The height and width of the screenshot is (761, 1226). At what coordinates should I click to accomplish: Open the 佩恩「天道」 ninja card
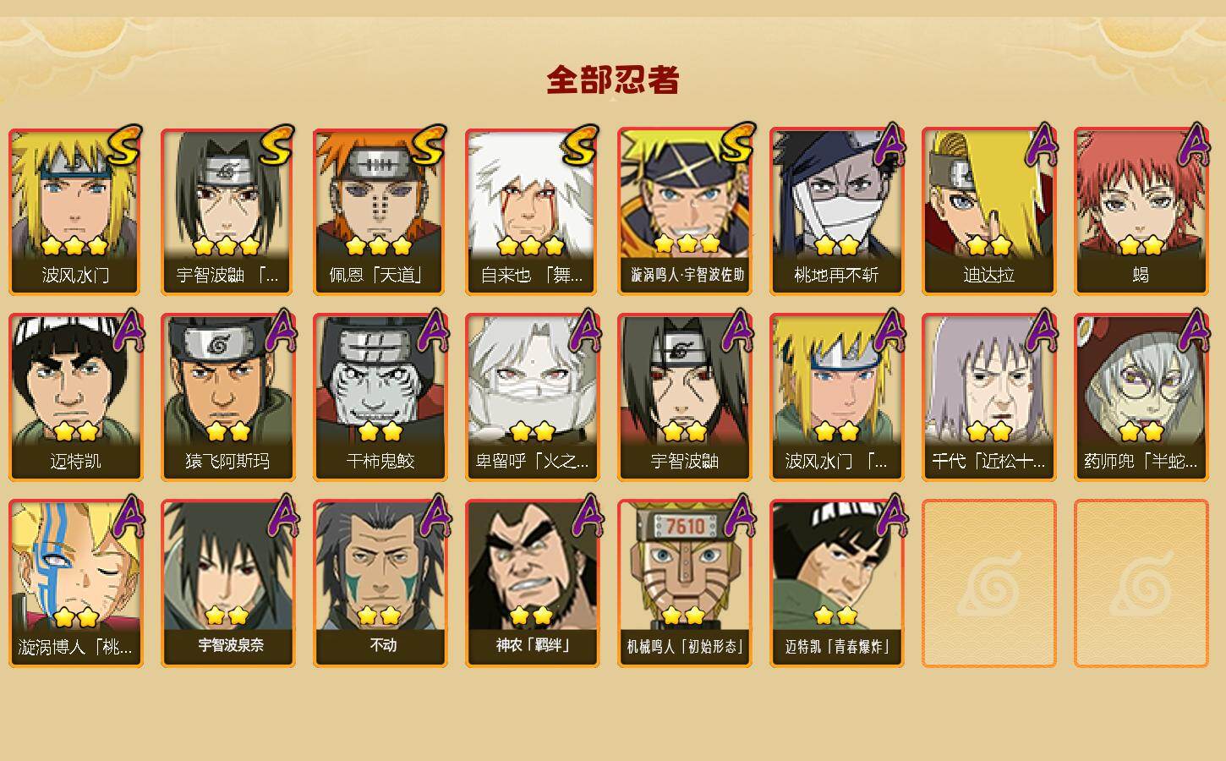pyautogui.click(x=380, y=211)
